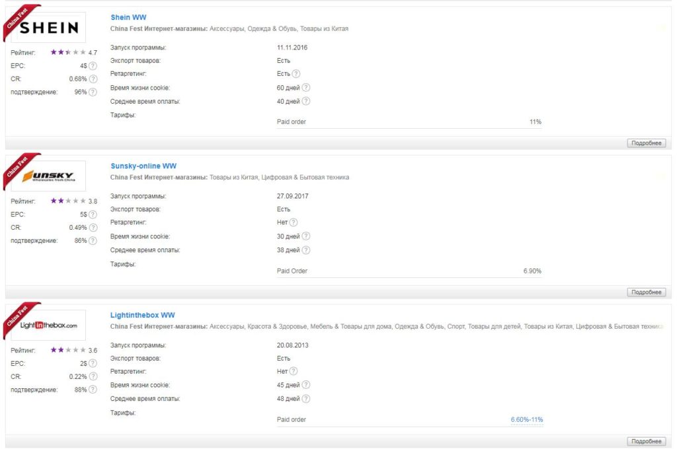Click the question mark next to Lightinthebox EPC 2$

pyautogui.click(x=93, y=364)
